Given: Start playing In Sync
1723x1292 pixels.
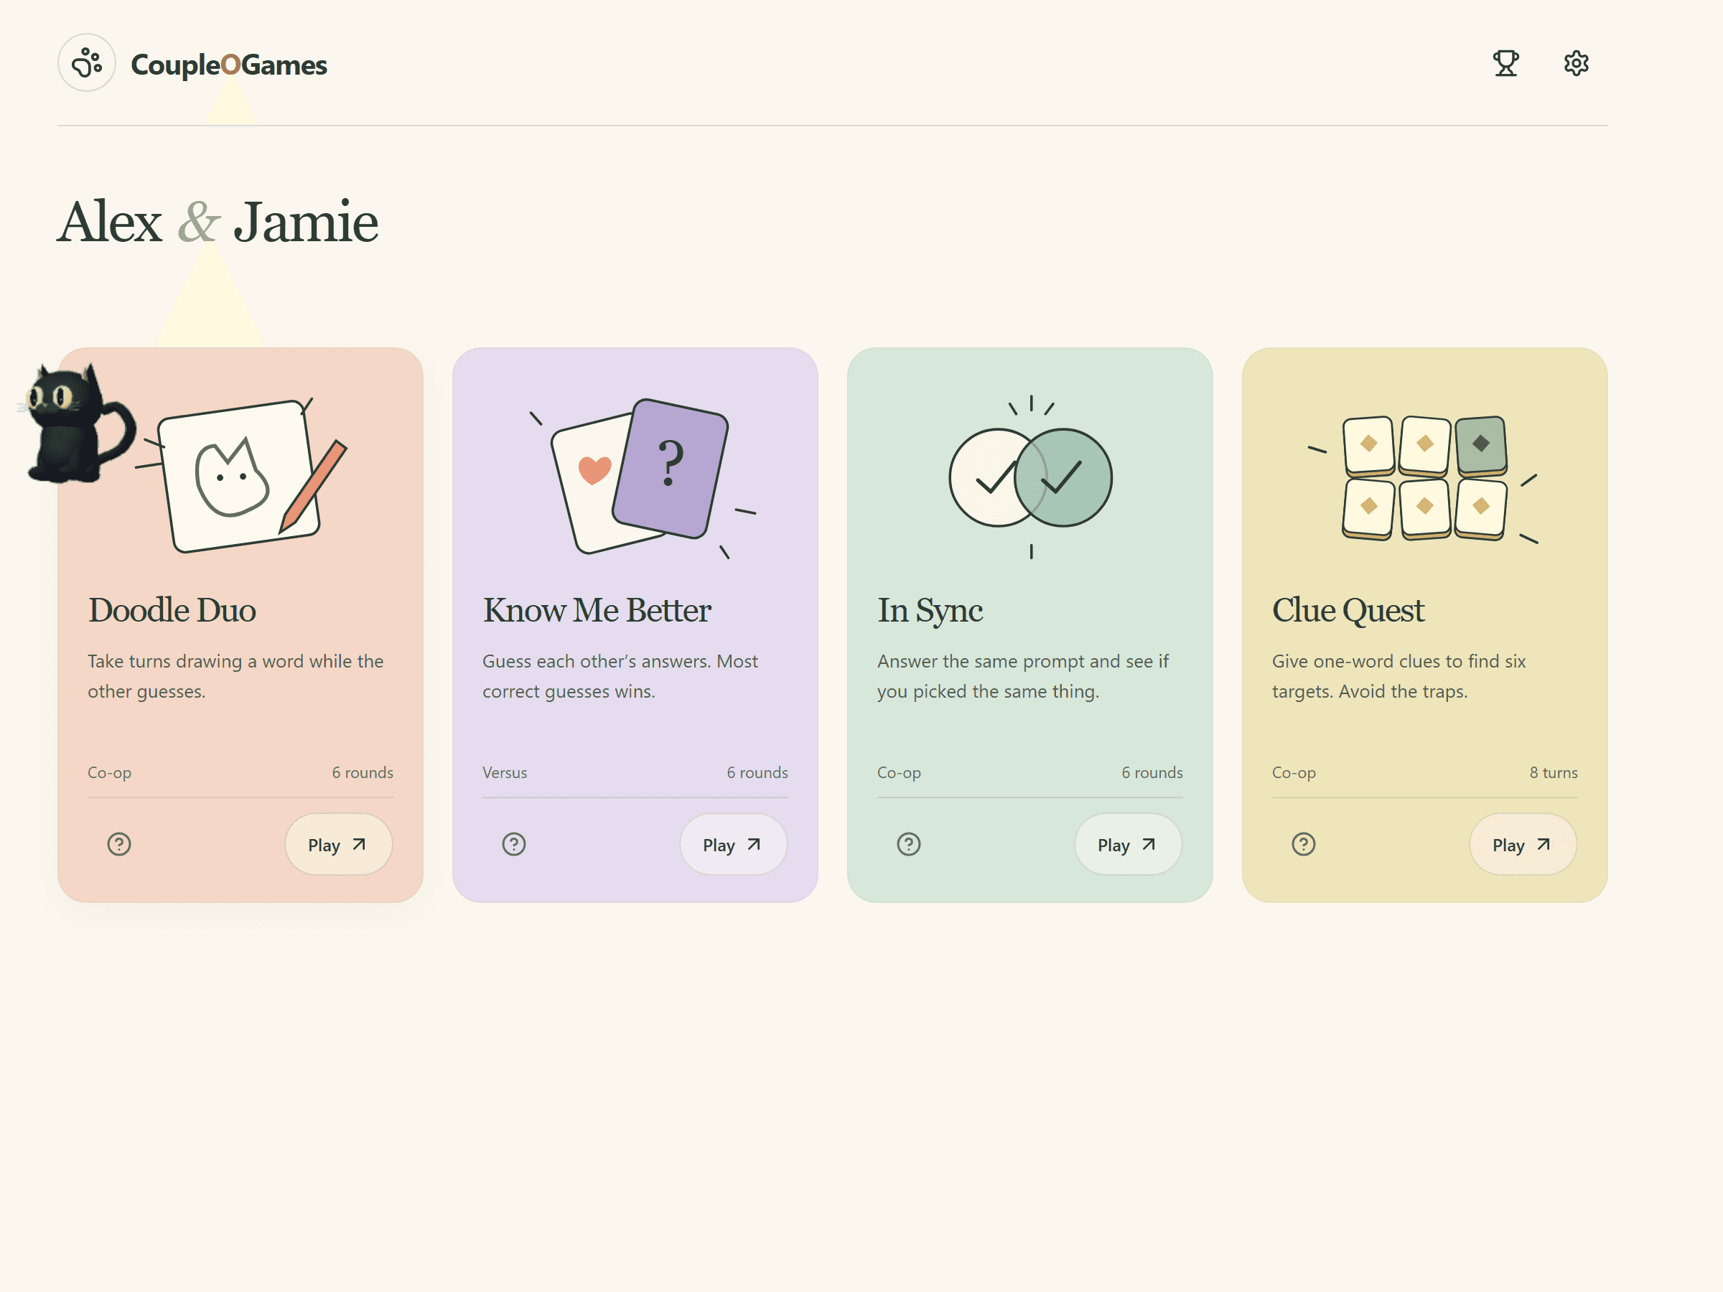Looking at the screenshot, I should point(1128,844).
